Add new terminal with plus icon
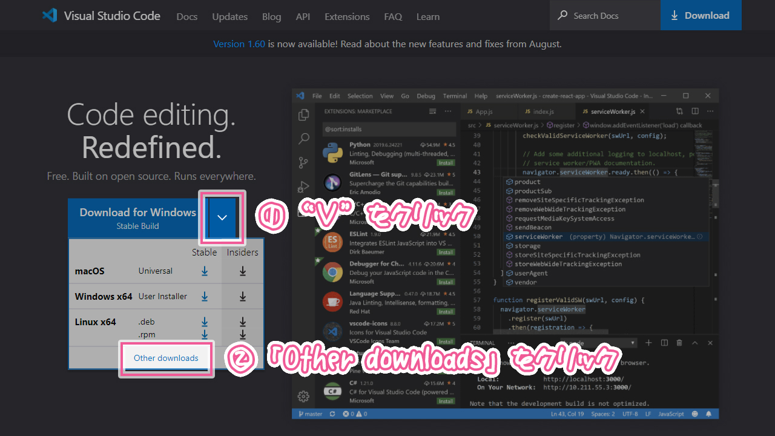 click(x=648, y=343)
